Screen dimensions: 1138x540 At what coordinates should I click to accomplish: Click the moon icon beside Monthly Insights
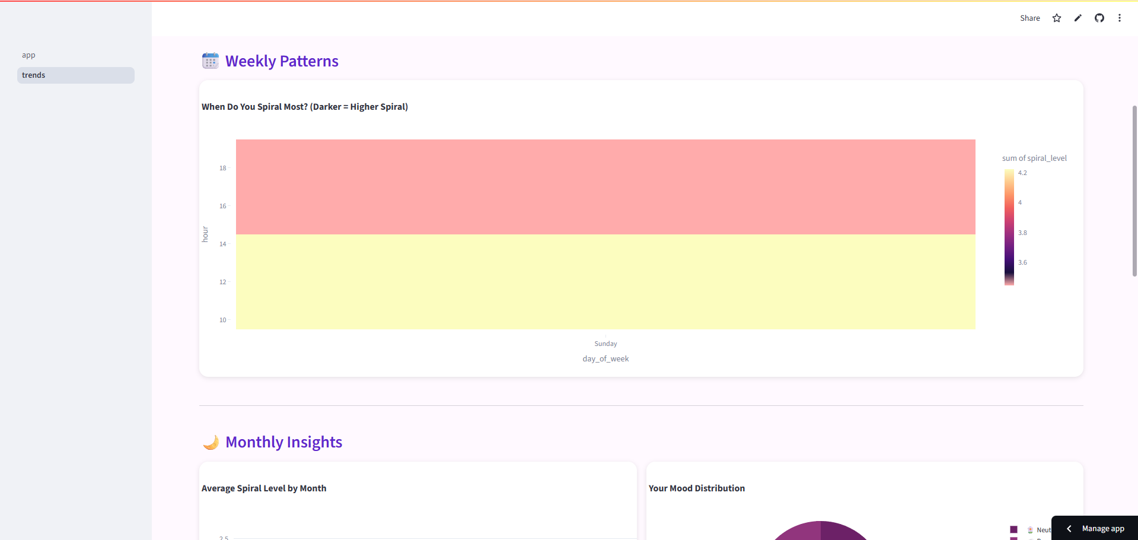(x=211, y=441)
